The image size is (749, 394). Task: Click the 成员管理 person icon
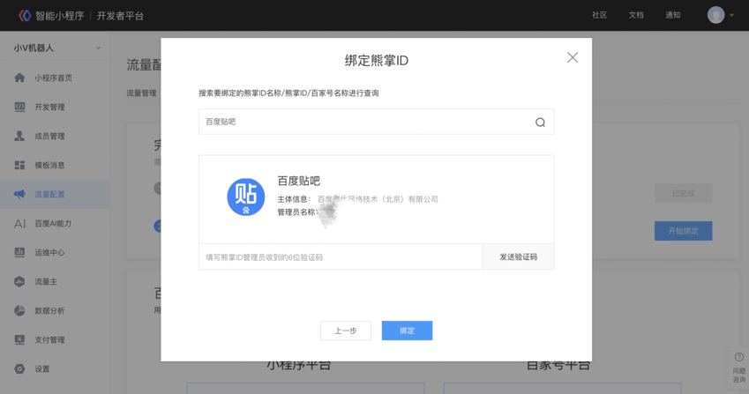click(x=19, y=136)
